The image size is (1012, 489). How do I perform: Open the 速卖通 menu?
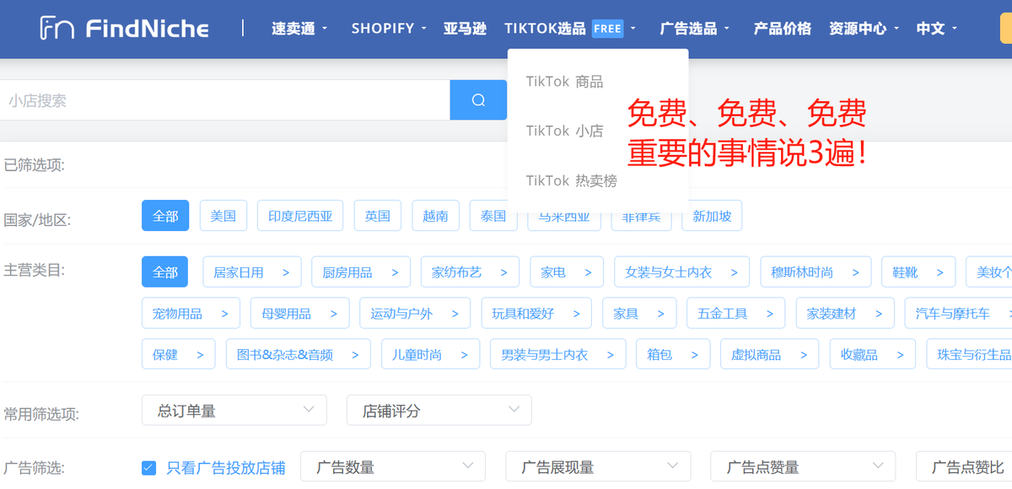coord(299,29)
